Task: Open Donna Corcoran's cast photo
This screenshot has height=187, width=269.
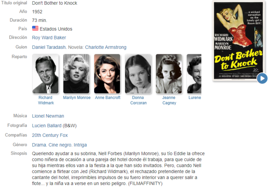Action: [x=138, y=74]
